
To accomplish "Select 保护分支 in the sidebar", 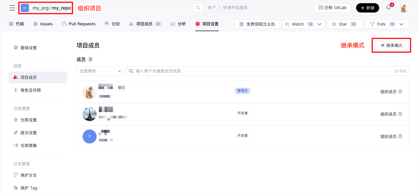I will (28, 175).
